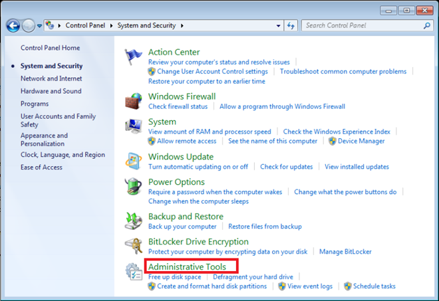Open Clock, Language, and Region category
Viewport: 439px width, 301px height.
coord(63,155)
